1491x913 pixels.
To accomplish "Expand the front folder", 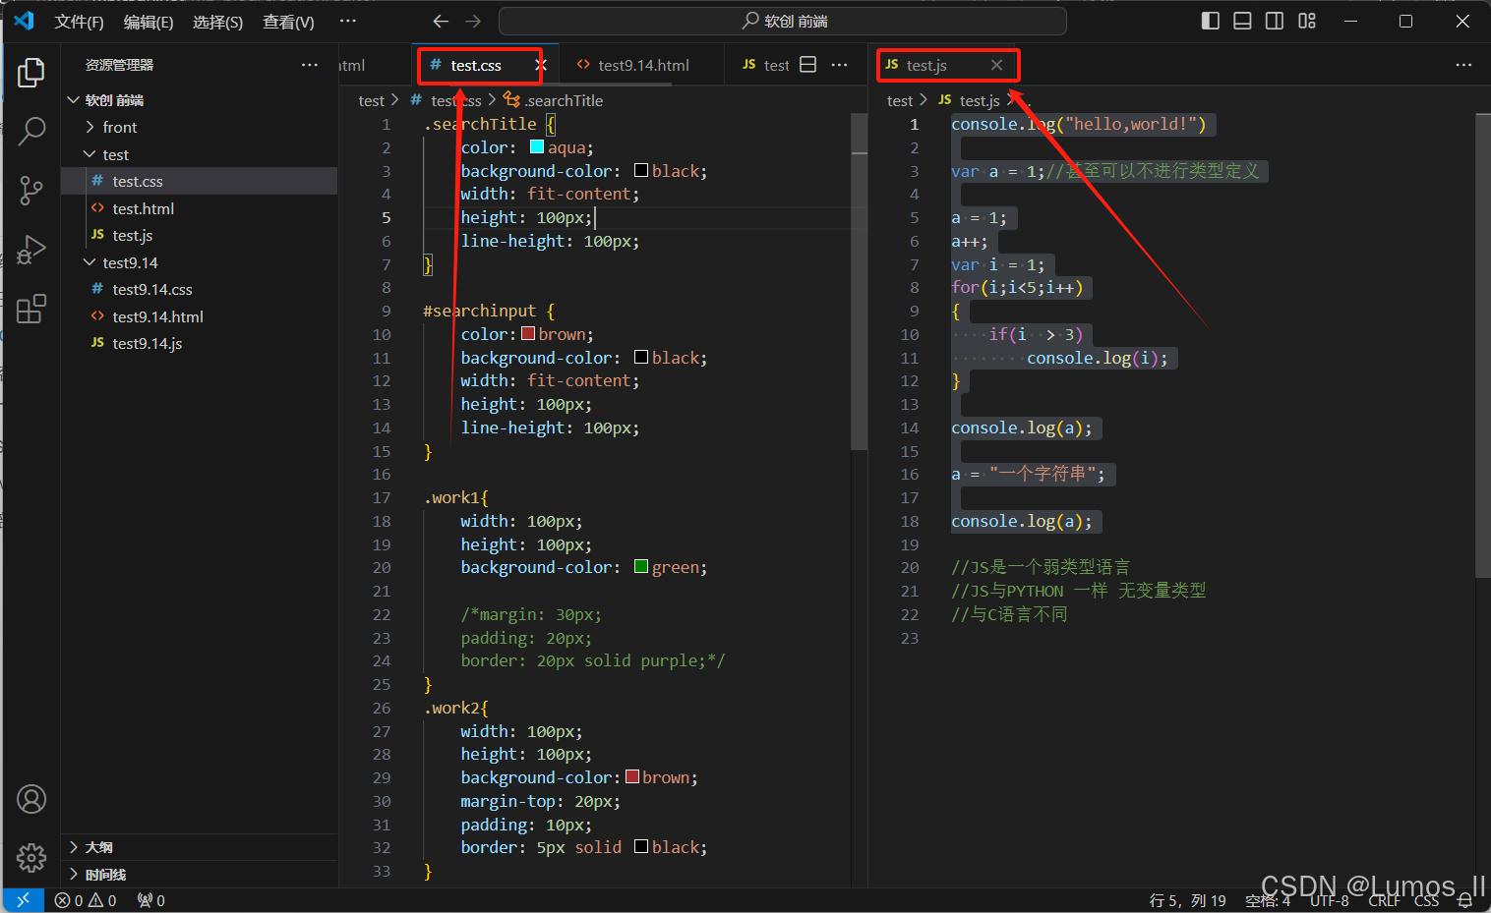I will point(90,127).
